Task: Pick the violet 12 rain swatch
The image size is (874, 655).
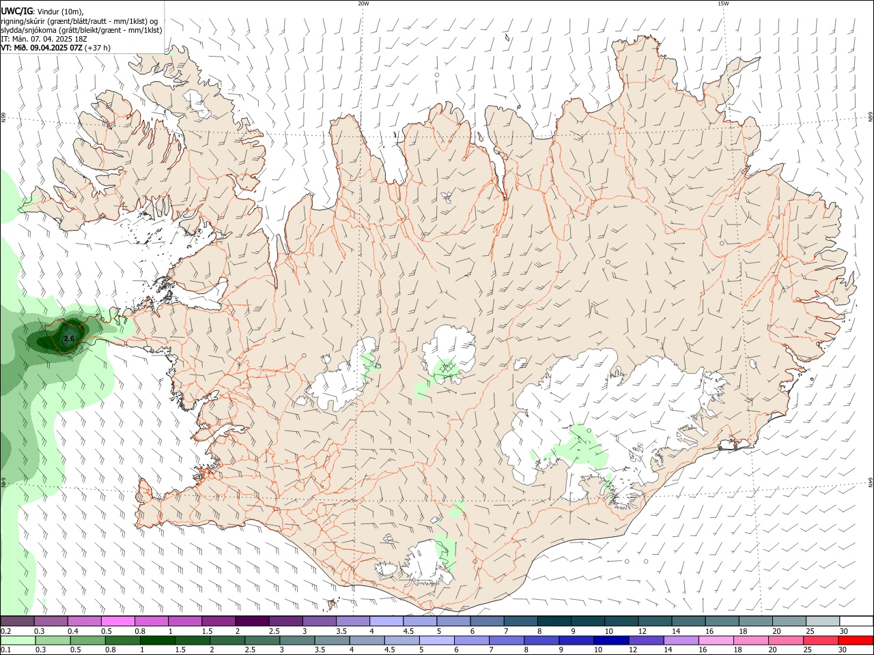Action: [x=645, y=640]
